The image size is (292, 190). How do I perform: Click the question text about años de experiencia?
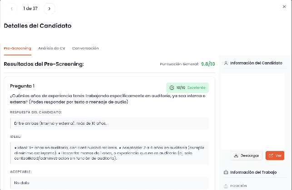(x=108, y=99)
